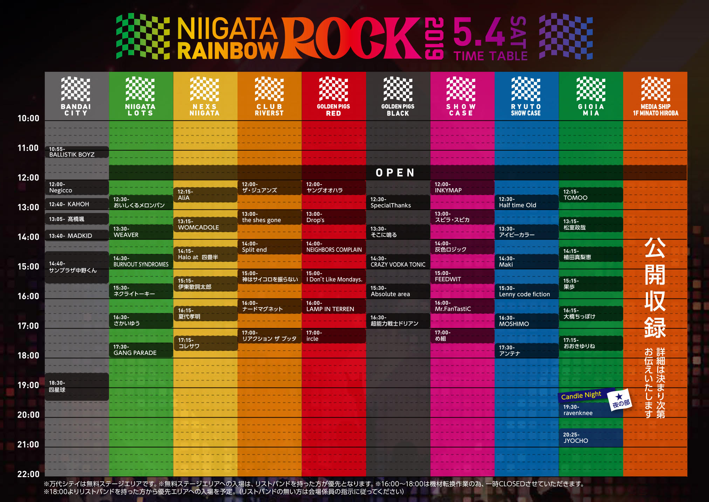Screen dimensions: 709x502
Task: Click the MEDIA SHIP checkered flag icon
Action: (655, 89)
